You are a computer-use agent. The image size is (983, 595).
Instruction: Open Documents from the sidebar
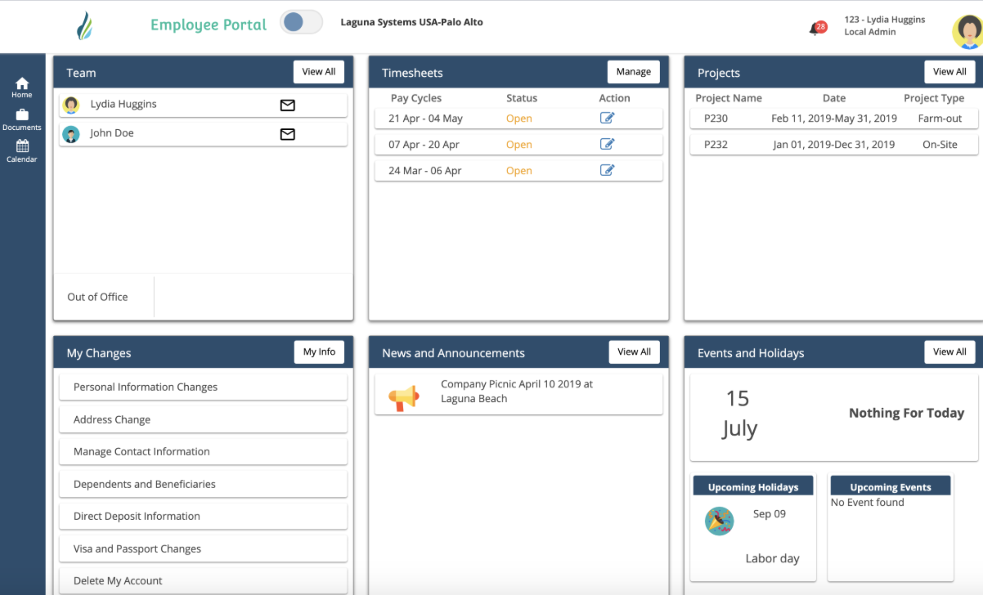click(x=22, y=120)
